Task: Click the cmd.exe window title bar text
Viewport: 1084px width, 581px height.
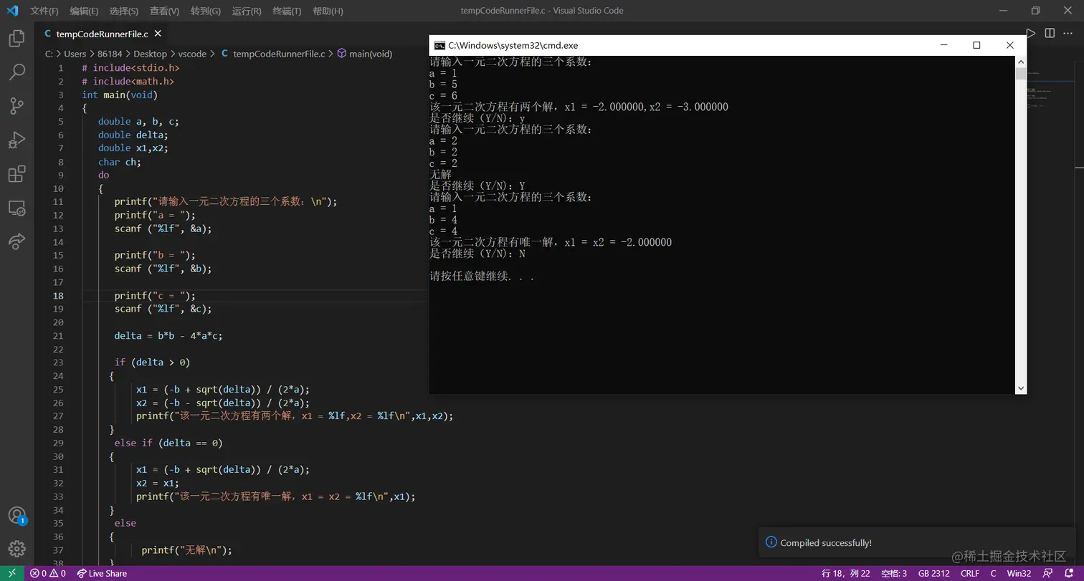Action: click(513, 45)
